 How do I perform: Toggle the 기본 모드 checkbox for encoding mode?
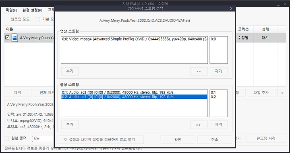tap(37, 19)
